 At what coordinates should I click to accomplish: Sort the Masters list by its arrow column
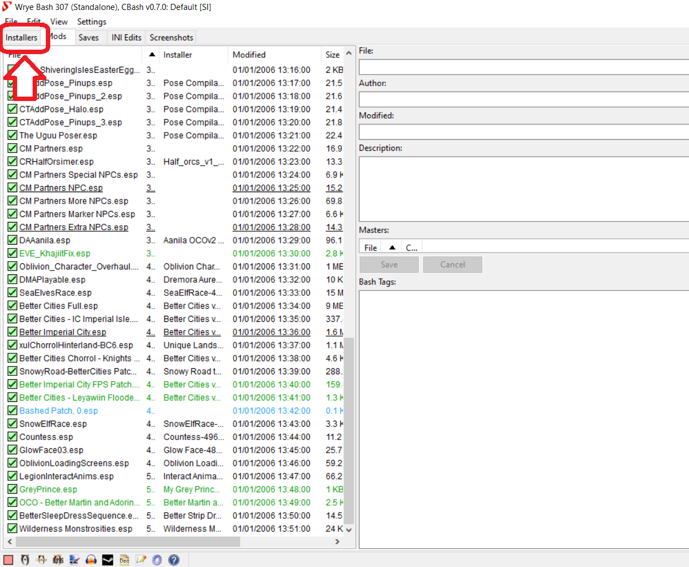coord(392,247)
